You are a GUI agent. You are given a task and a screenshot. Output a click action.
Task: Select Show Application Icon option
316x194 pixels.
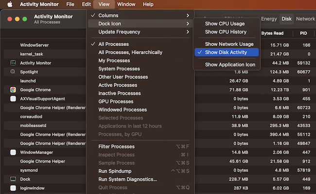tap(227, 65)
